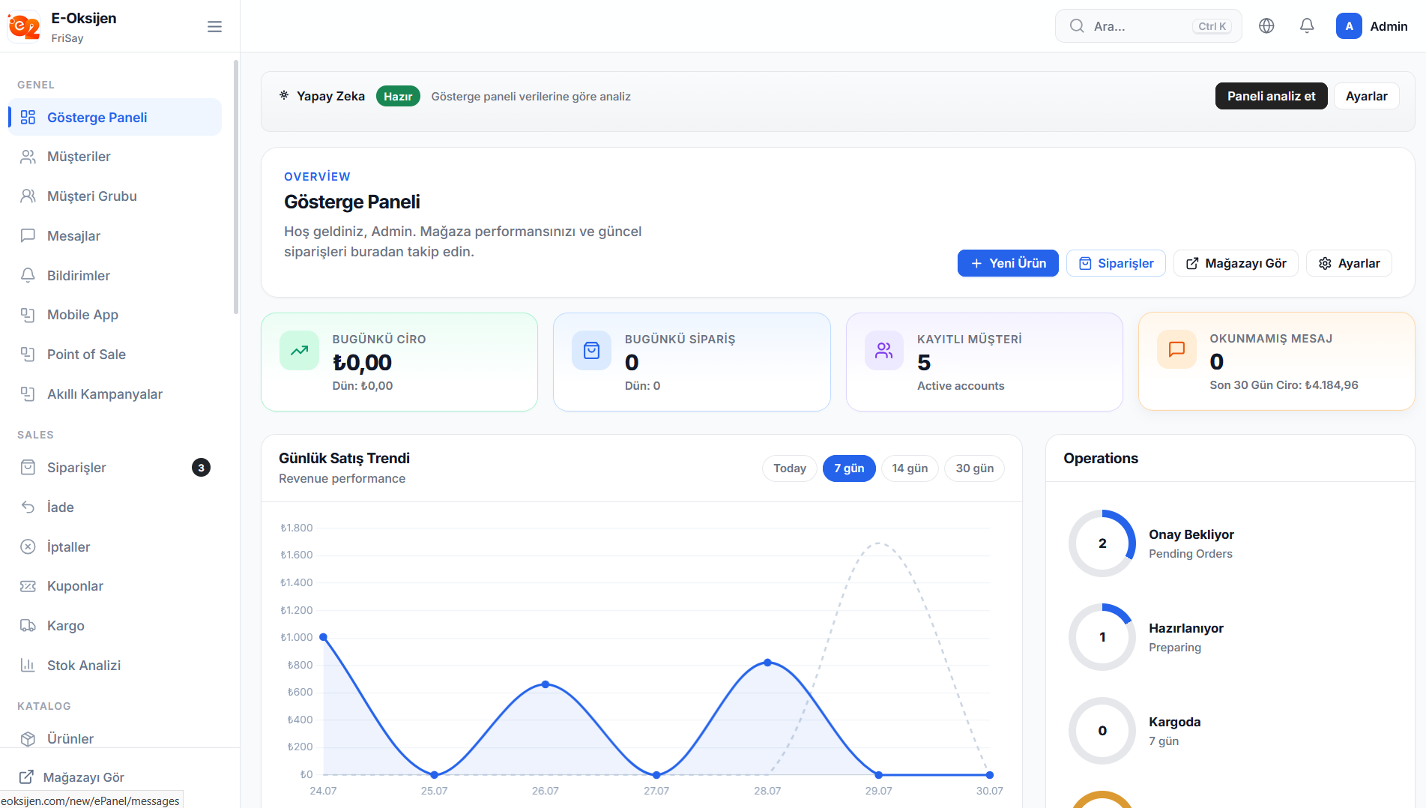Viewport: 1426px width, 808px height.
Task: Click the 26.07 data point on chart
Action: point(546,684)
